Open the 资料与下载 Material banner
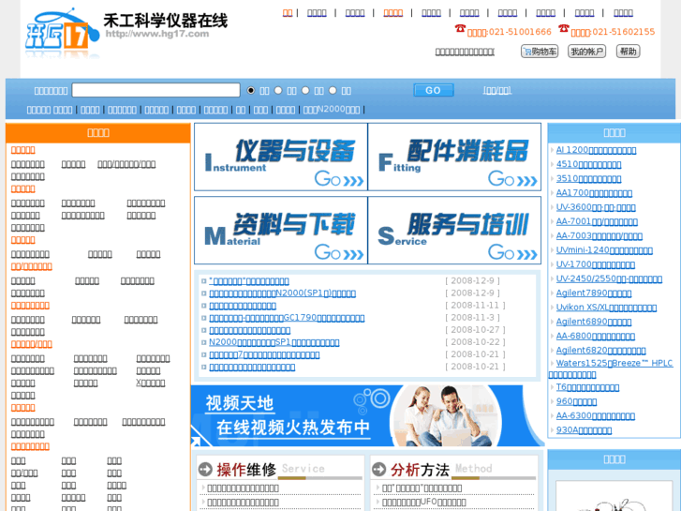 click(281, 230)
